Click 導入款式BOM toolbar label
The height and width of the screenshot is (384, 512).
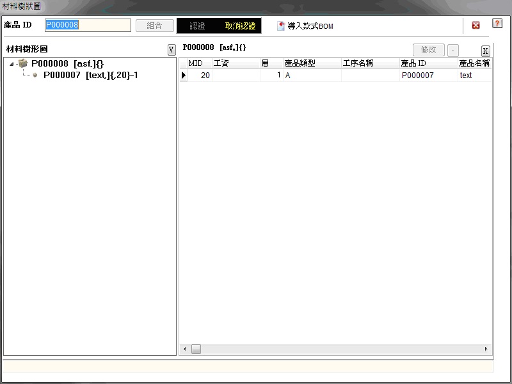coord(310,26)
